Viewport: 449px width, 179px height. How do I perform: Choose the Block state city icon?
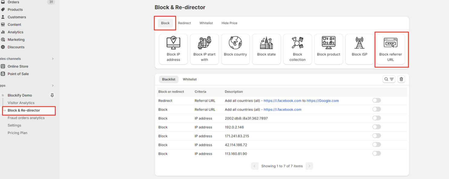point(266,43)
